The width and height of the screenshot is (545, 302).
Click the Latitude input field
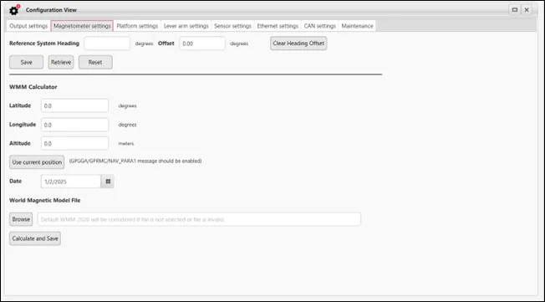(74, 105)
